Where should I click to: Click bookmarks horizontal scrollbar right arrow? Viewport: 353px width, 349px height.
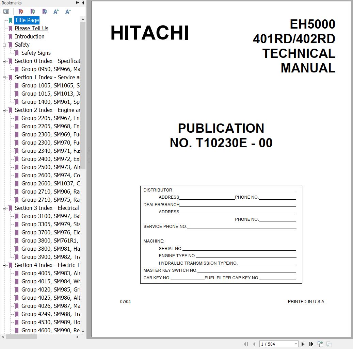click(x=77, y=337)
